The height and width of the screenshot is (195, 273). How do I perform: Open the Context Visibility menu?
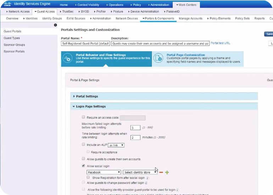click(x=87, y=5)
